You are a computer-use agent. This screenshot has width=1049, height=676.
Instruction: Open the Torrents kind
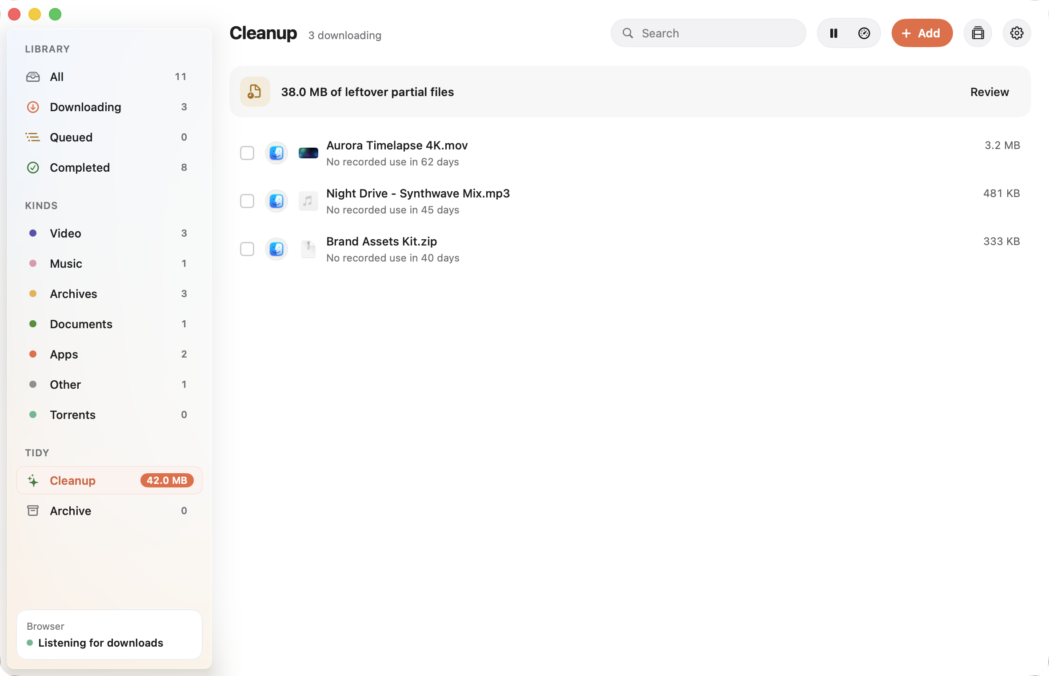coord(109,415)
